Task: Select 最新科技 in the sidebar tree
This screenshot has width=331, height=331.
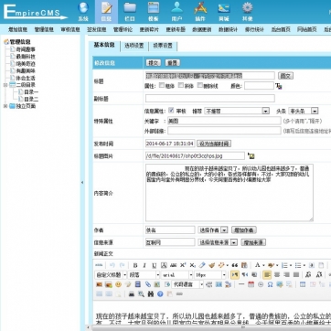Action: 26,57
